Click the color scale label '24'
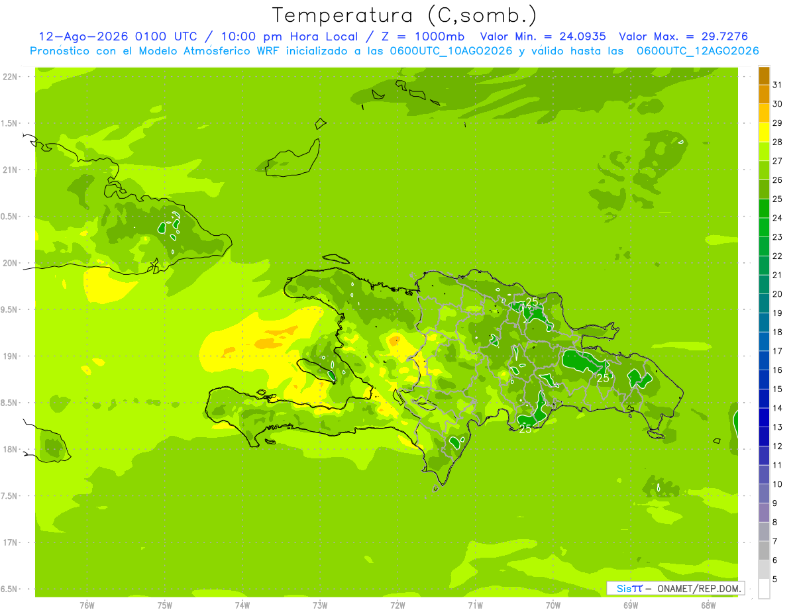 (x=777, y=218)
